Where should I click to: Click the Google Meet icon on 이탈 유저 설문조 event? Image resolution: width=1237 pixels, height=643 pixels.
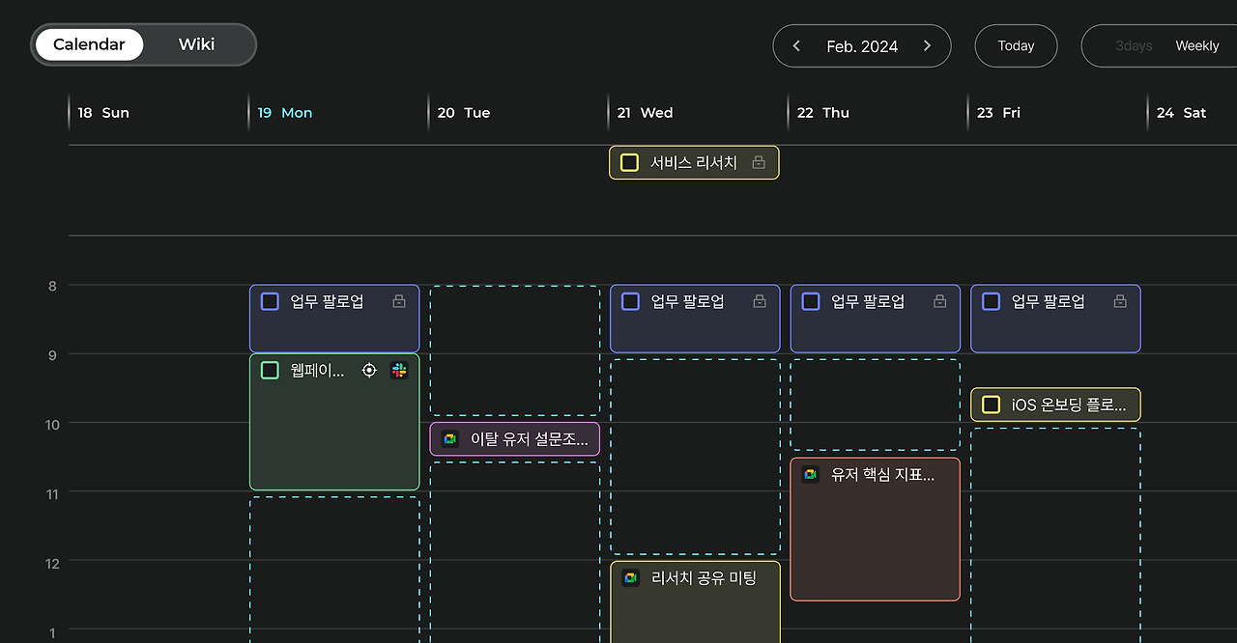[x=450, y=439]
